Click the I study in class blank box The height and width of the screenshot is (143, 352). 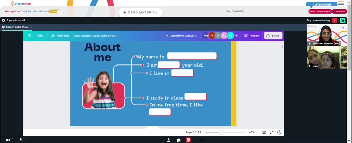click(195, 97)
